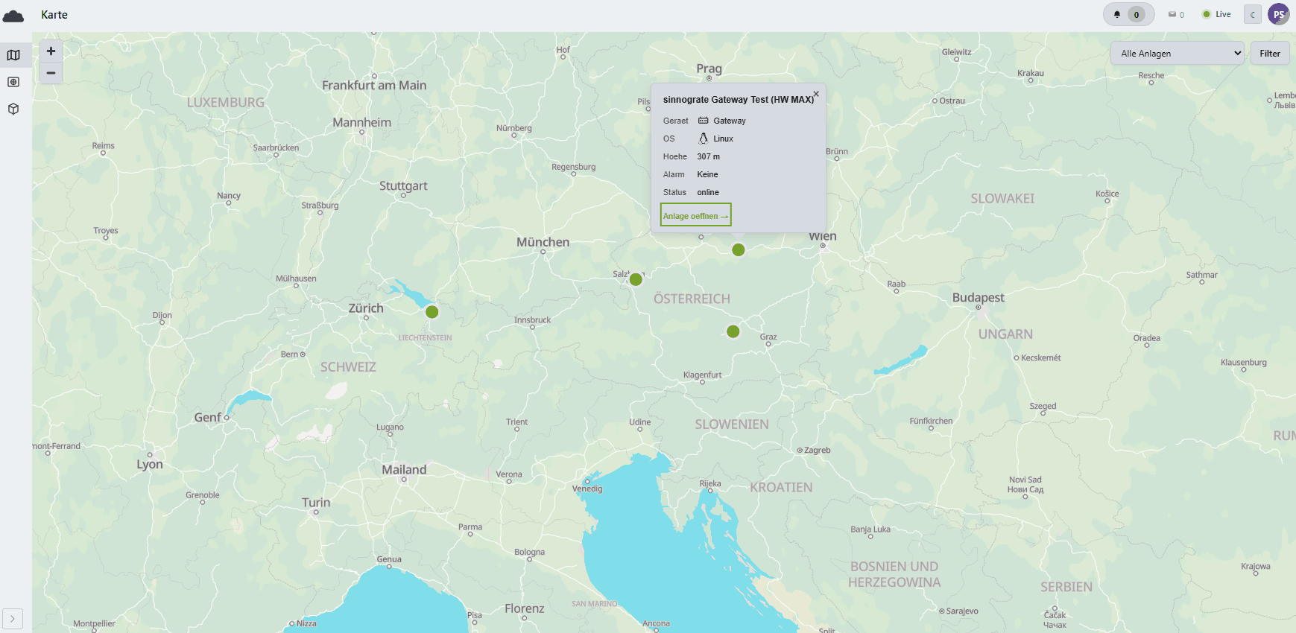Zoom in the map with plus
The height and width of the screenshot is (633, 1296).
pyautogui.click(x=51, y=51)
